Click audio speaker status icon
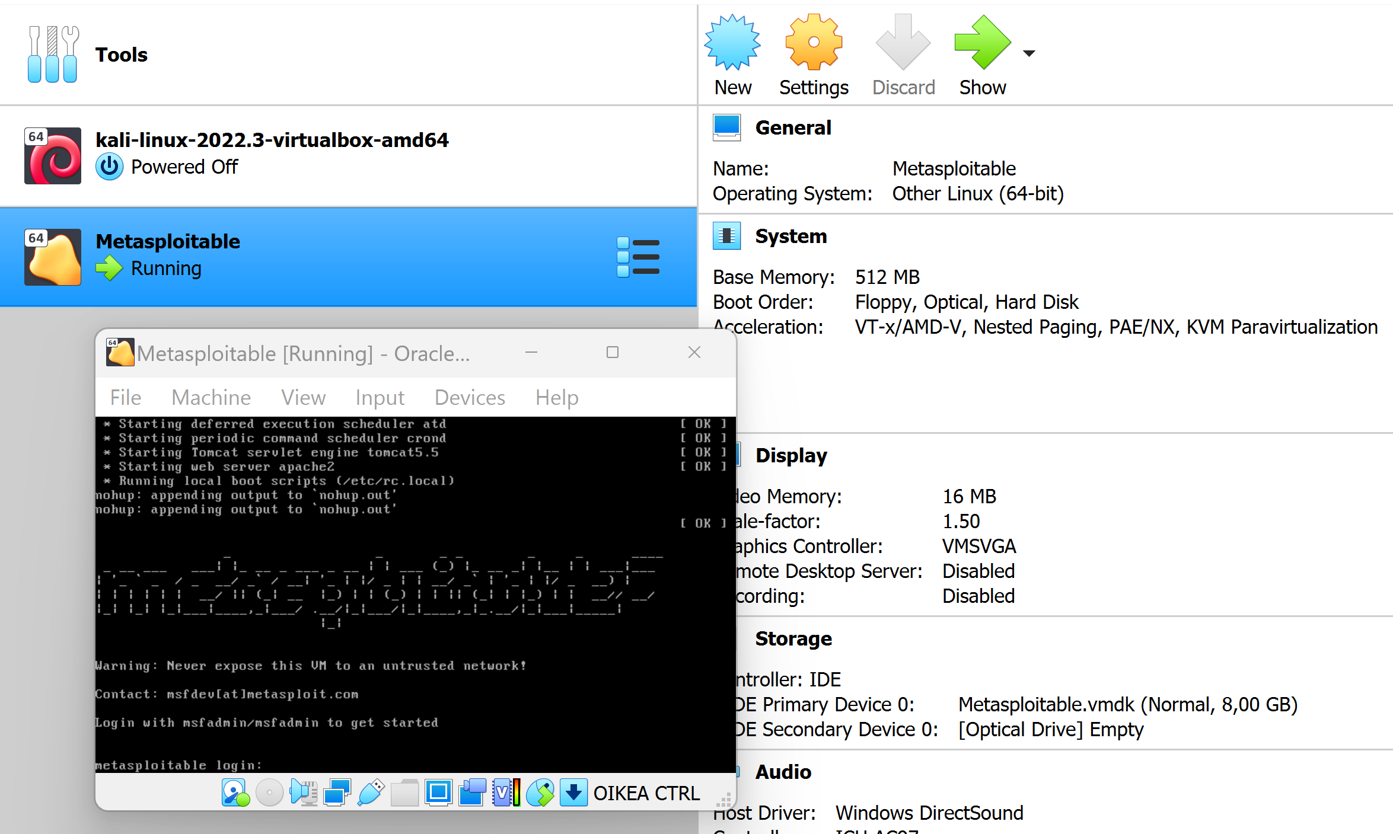1393x834 pixels. [x=303, y=793]
